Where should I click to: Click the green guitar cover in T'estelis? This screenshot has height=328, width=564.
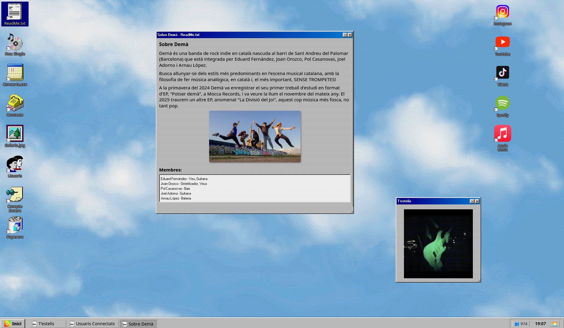438,243
